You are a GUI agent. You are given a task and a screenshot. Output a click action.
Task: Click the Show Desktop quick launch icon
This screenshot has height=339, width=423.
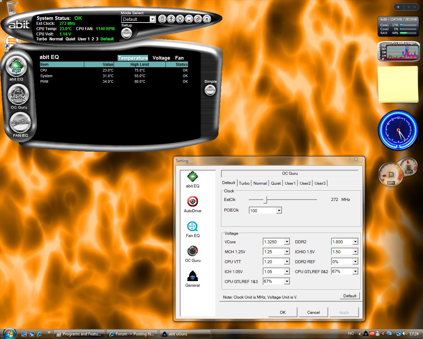24,334
